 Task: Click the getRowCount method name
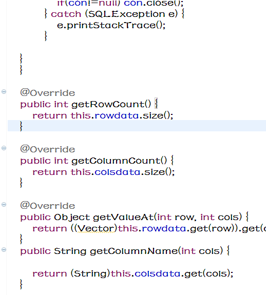point(108,105)
